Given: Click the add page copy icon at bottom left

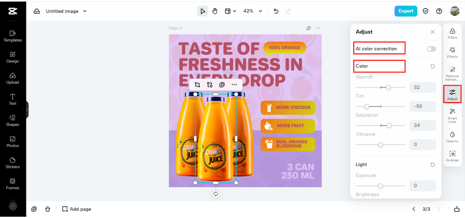Looking at the screenshot, I should pos(34,209).
